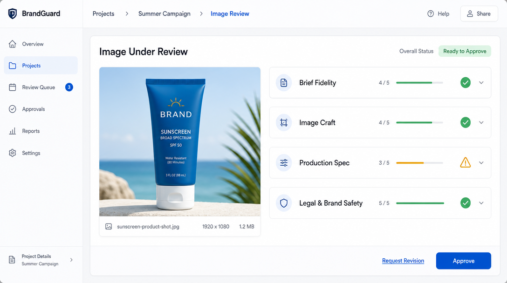Viewport: 507px width, 283px height.
Task: Navigate to Summer Campaign breadcrumb
Action: [164, 13]
